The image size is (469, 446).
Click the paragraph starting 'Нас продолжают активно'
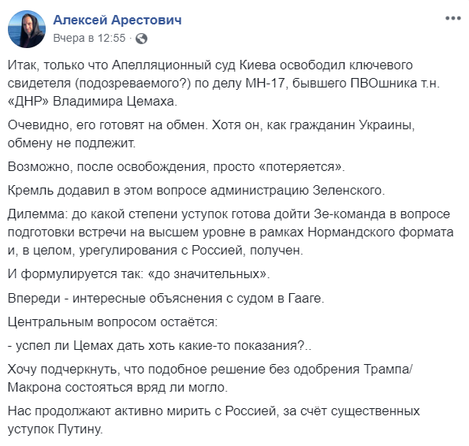point(214,420)
